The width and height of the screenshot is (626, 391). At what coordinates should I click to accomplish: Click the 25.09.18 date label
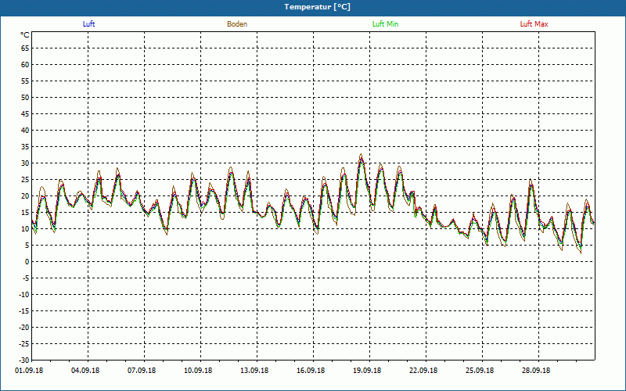click(x=480, y=371)
